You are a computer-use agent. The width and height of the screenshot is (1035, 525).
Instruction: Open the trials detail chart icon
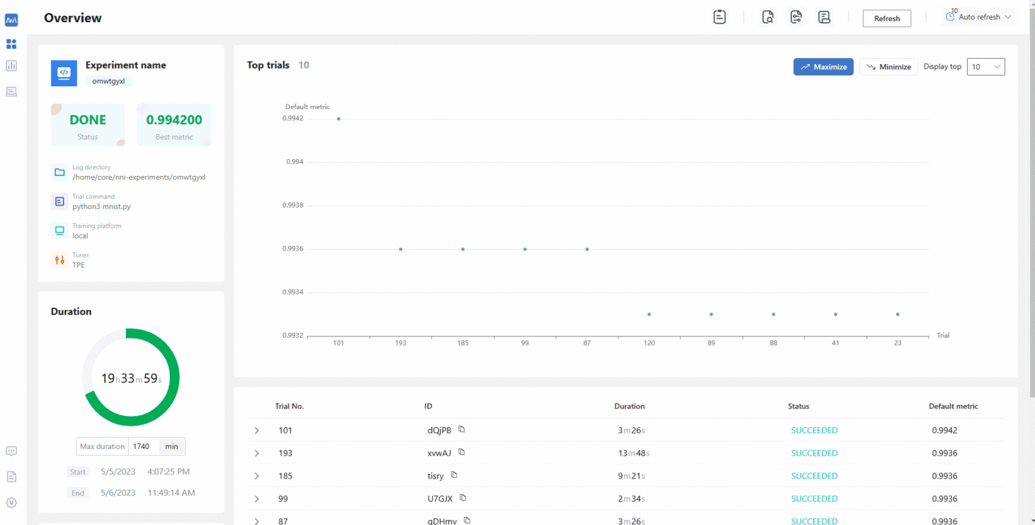coord(11,65)
